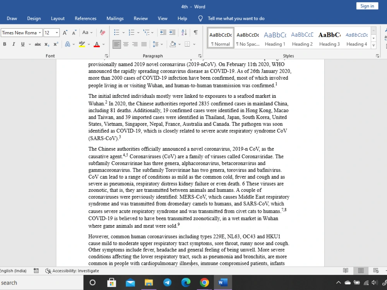Expand underline style dropdown arrow

click(30, 44)
